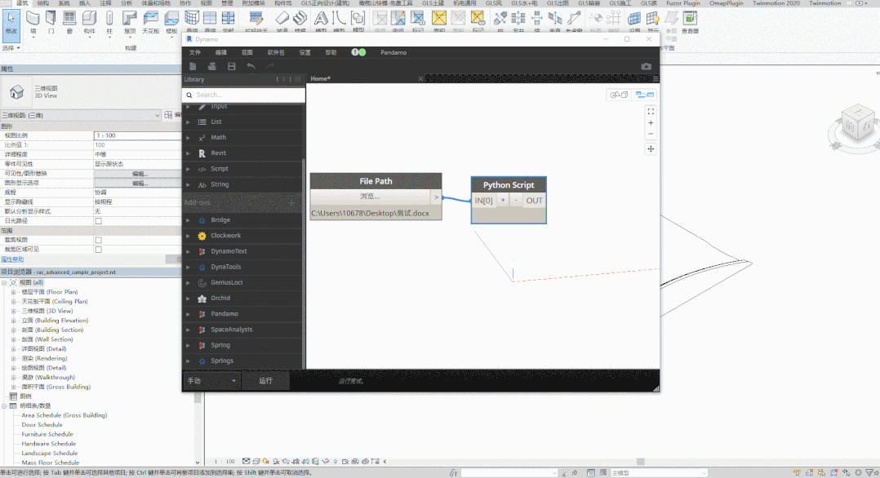Zoom in on the Dynamo canvas
The height and width of the screenshot is (478, 880).
[651, 123]
